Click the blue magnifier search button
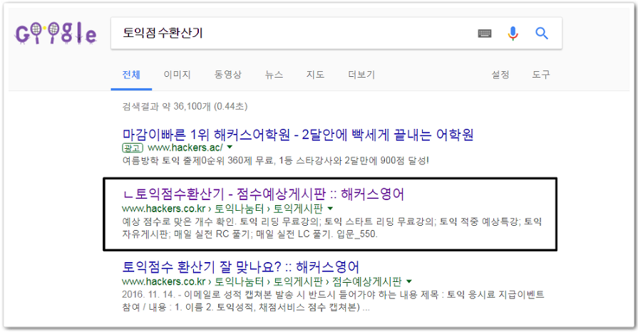The image size is (638, 334). [x=542, y=33]
